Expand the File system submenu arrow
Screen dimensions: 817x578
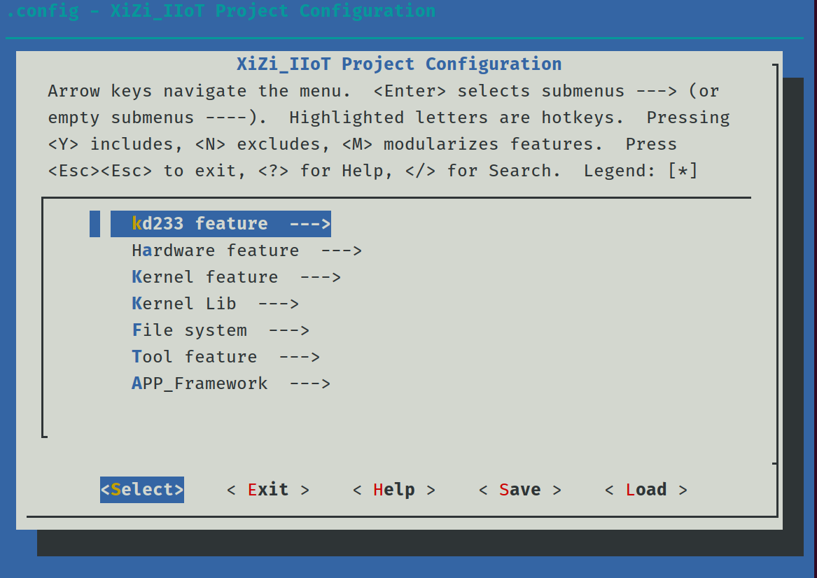pyautogui.click(x=288, y=330)
